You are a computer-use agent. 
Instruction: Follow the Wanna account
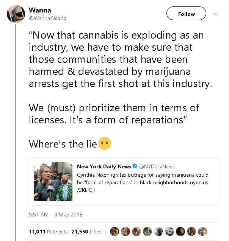[186, 14]
